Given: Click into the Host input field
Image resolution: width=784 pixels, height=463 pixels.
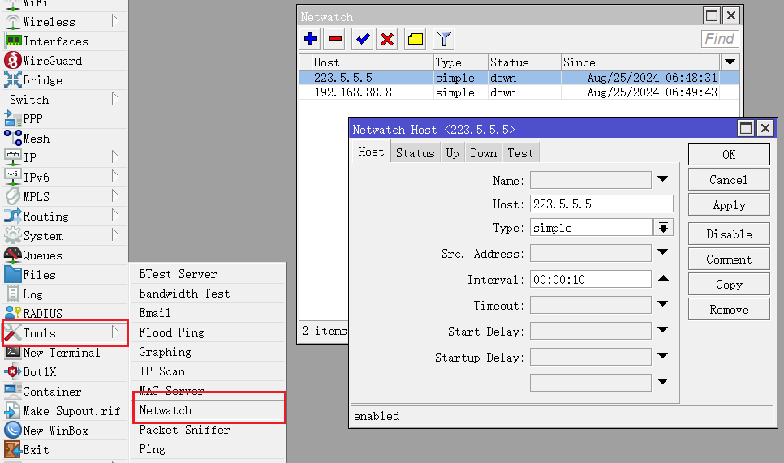Looking at the screenshot, I should (601, 204).
